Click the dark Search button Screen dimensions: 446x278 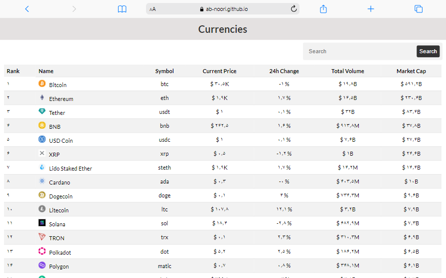tap(428, 51)
